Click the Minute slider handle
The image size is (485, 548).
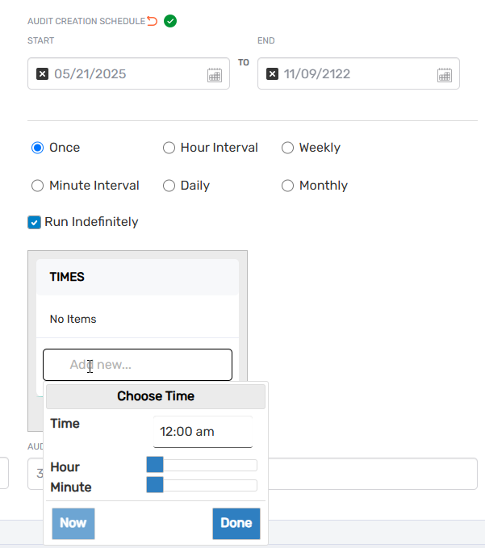[155, 485]
